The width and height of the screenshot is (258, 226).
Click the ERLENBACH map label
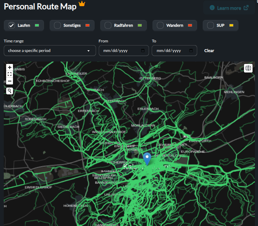(x=148, y=109)
